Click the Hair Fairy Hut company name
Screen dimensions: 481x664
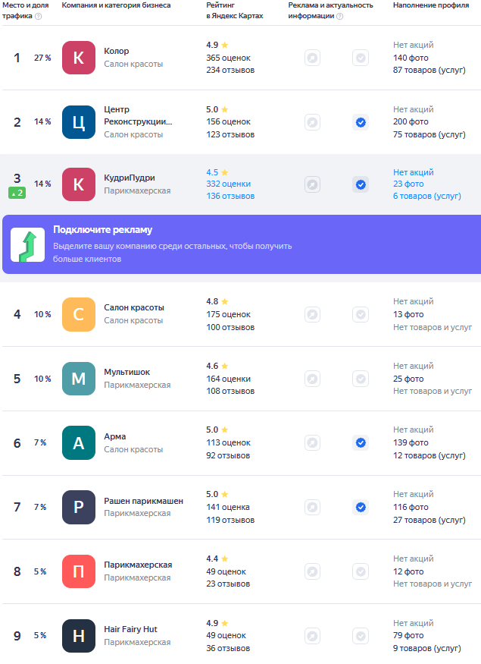(x=130, y=629)
